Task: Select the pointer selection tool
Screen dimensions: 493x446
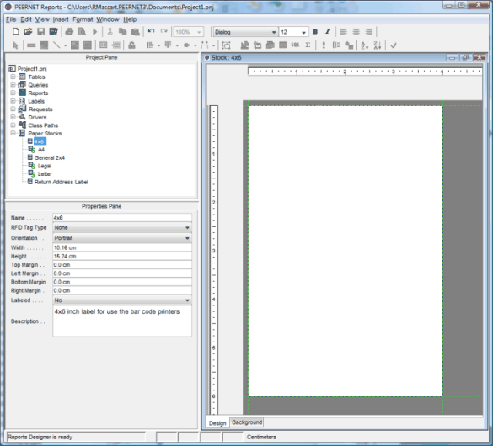Action: click(15, 45)
